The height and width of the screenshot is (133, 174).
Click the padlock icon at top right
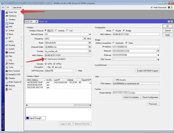point(172,7)
